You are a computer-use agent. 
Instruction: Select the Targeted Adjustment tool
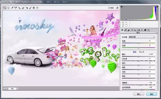point(19,8)
